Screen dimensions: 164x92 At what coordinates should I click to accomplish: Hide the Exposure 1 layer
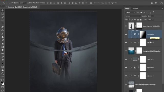click(126, 67)
